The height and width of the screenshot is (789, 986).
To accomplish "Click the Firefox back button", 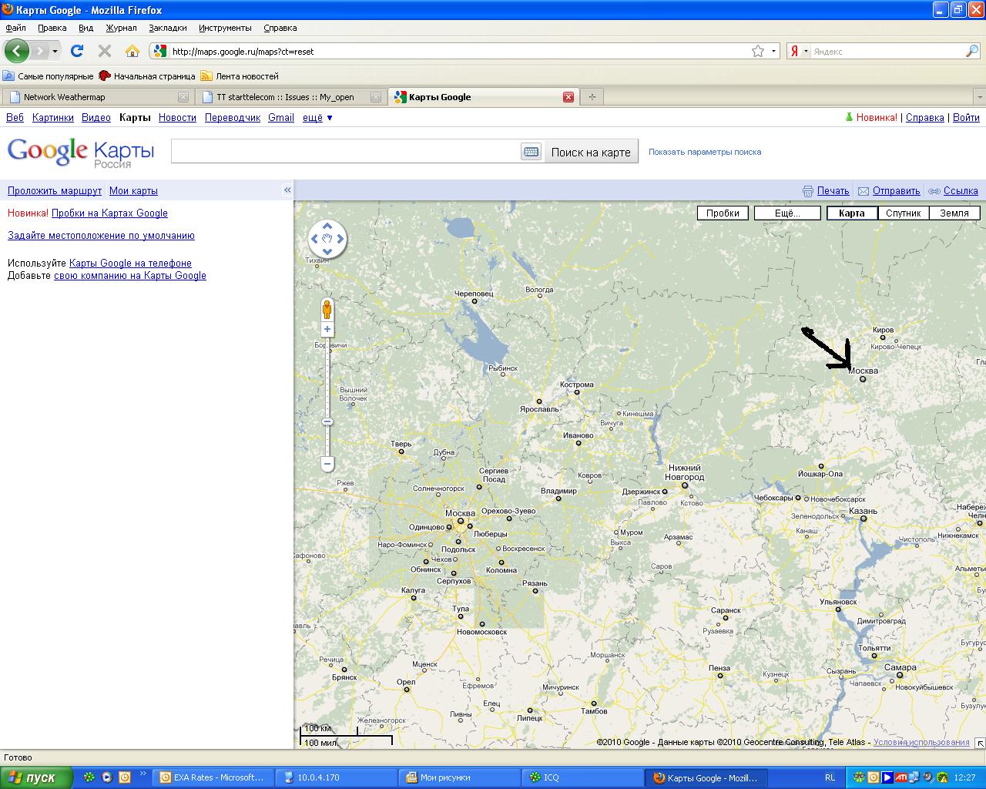I will tap(16, 51).
